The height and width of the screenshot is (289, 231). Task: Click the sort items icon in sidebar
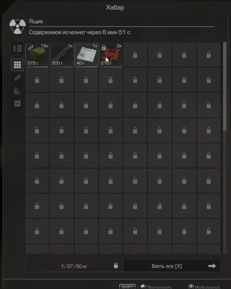pos(18,48)
